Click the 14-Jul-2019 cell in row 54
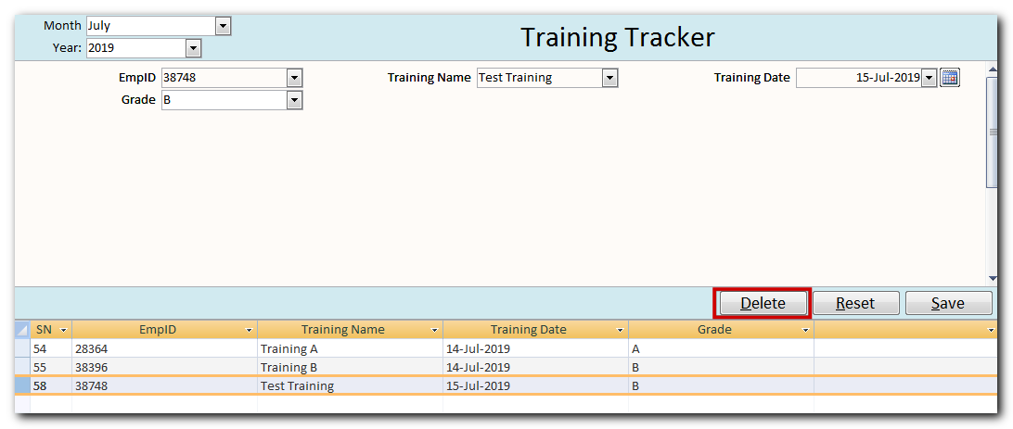This screenshot has width=1013, height=429. [x=535, y=349]
